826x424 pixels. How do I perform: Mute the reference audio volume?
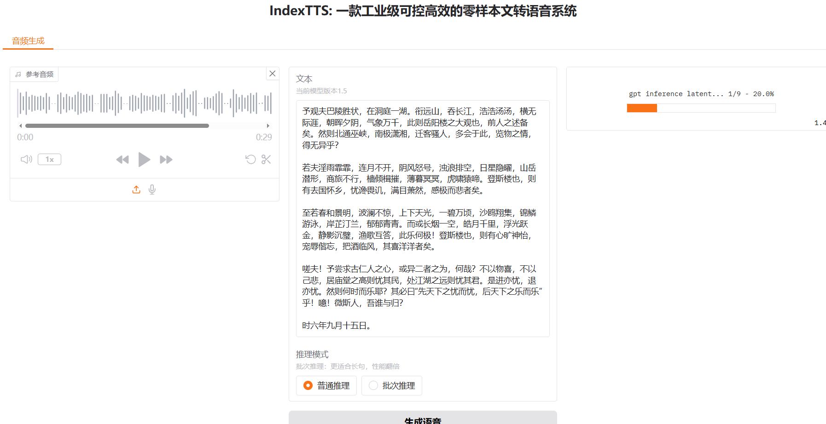pos(26,159)
